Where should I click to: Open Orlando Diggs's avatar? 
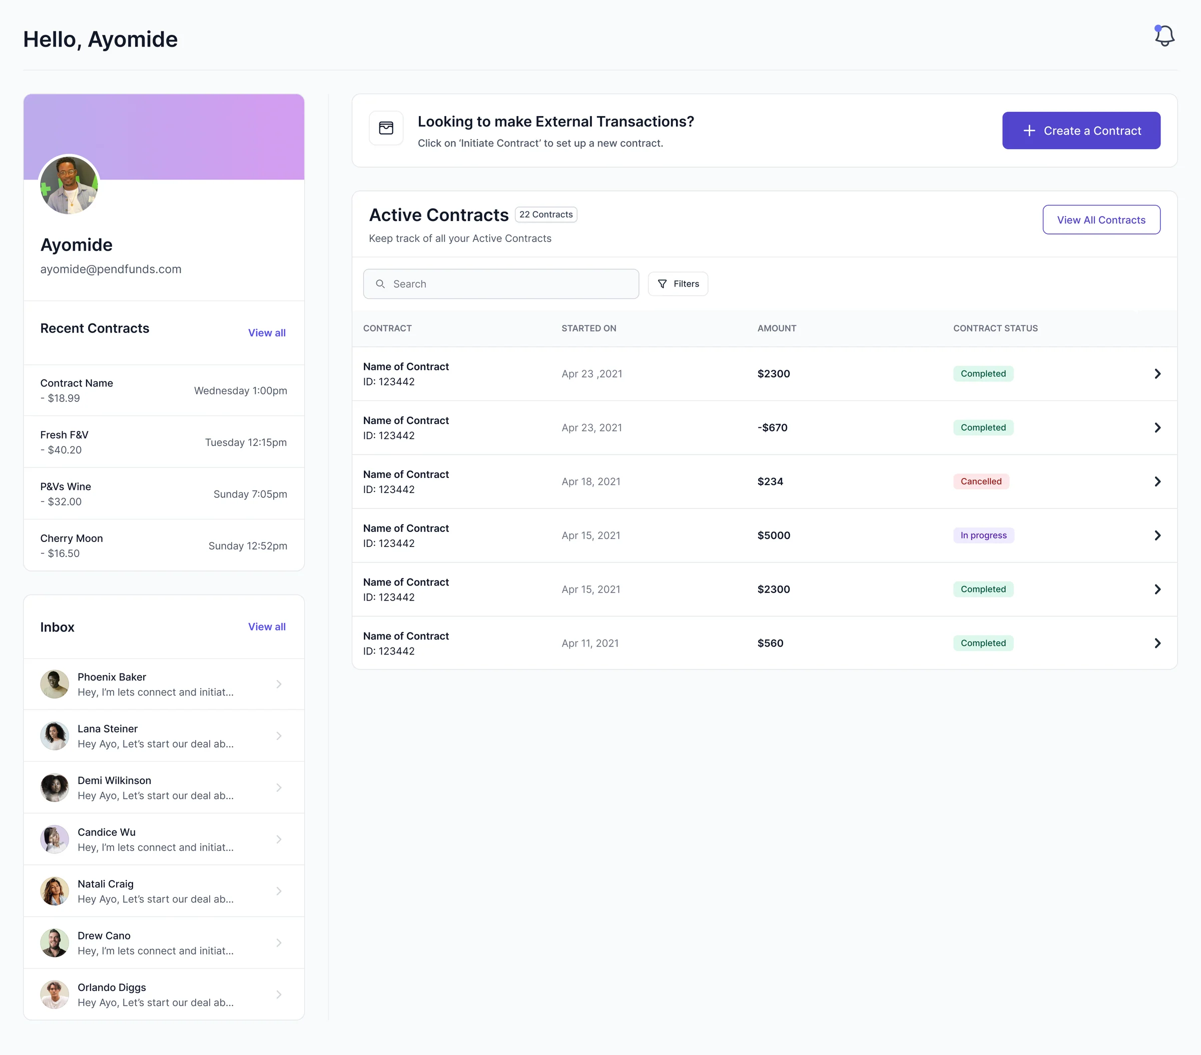coord(55,994)
